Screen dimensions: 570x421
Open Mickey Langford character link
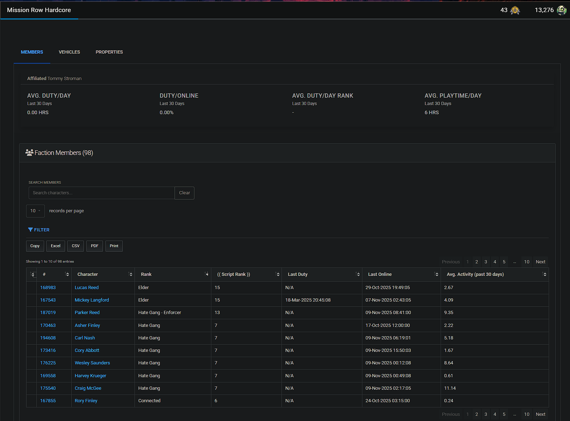click(92, 300)
